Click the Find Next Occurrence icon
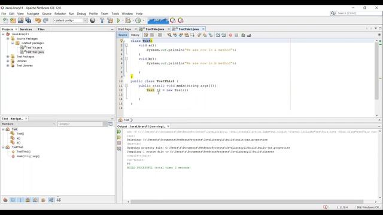The height and width of the screenshot is (215, 383). tap(181, 35)
